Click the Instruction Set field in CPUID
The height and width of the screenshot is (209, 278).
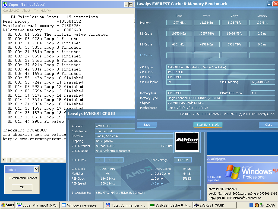(147, 195)
